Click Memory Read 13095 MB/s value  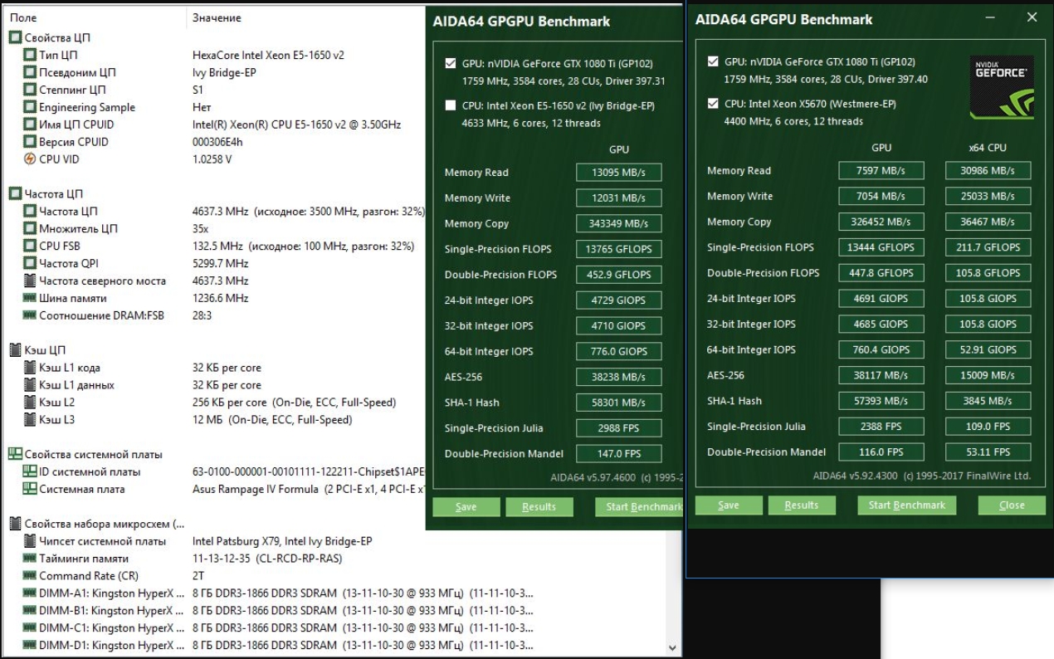tap(618, 173)
